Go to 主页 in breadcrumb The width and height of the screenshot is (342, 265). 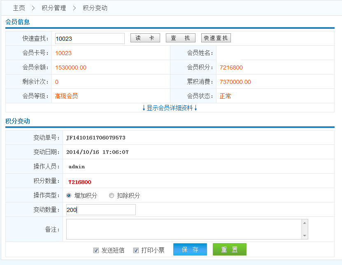[x=19, y=8]
